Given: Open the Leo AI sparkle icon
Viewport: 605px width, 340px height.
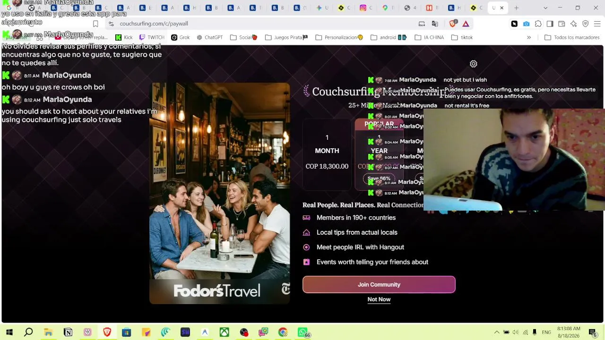Looking at the screenshot, I should 573,24.
